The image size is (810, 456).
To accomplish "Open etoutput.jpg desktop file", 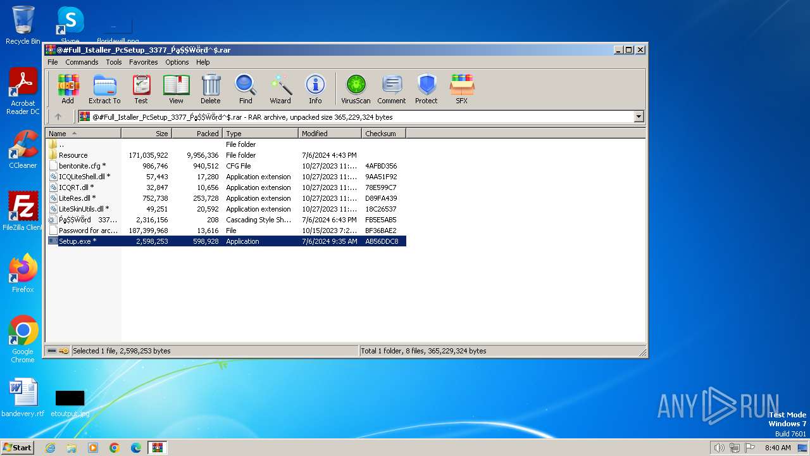I will coord(70,403).
